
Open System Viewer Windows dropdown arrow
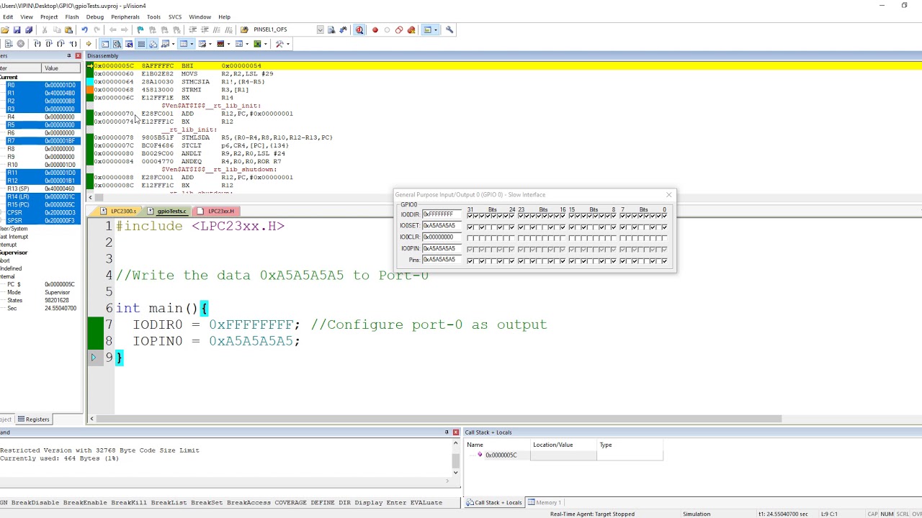click(265, 44)
